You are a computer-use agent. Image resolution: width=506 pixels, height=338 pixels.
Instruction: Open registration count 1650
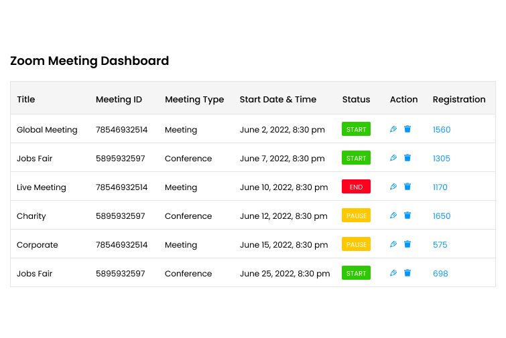coord(442,216)
